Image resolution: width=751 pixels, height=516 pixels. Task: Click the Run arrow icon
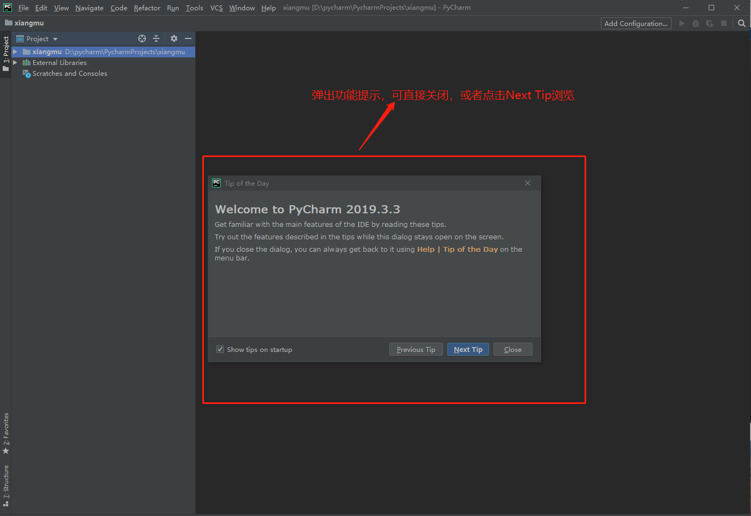click(x=682, y=23)
